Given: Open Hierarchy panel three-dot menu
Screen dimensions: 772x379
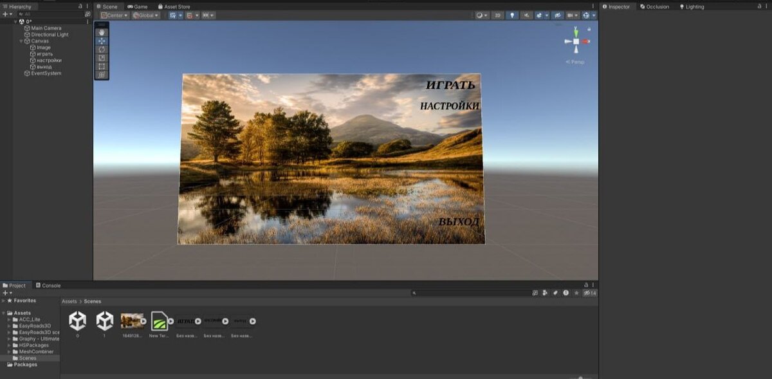Looking at the screenshot, I should (88, 6).
